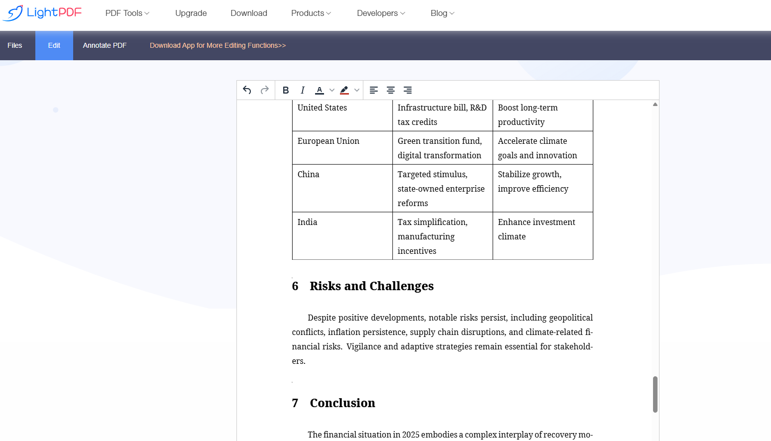Align text left using the alignment icon
771x441 pixels.
(373, 90)
